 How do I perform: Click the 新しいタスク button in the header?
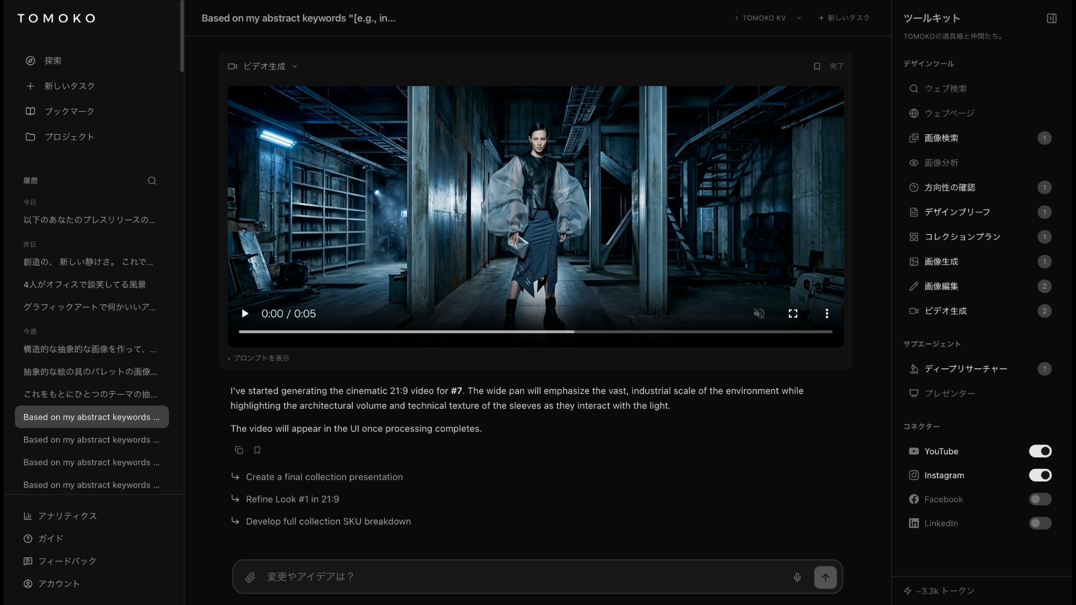point(844,18)
